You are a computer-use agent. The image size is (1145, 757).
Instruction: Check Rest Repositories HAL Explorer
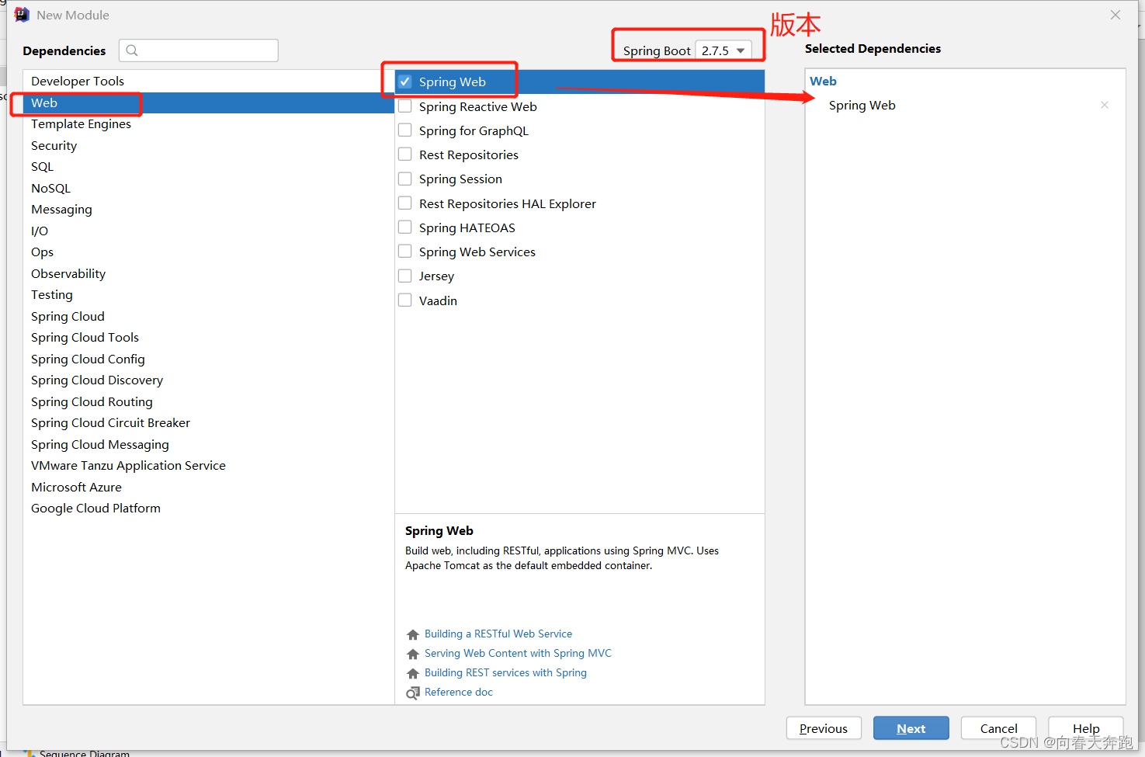click(x=405, y=203)
